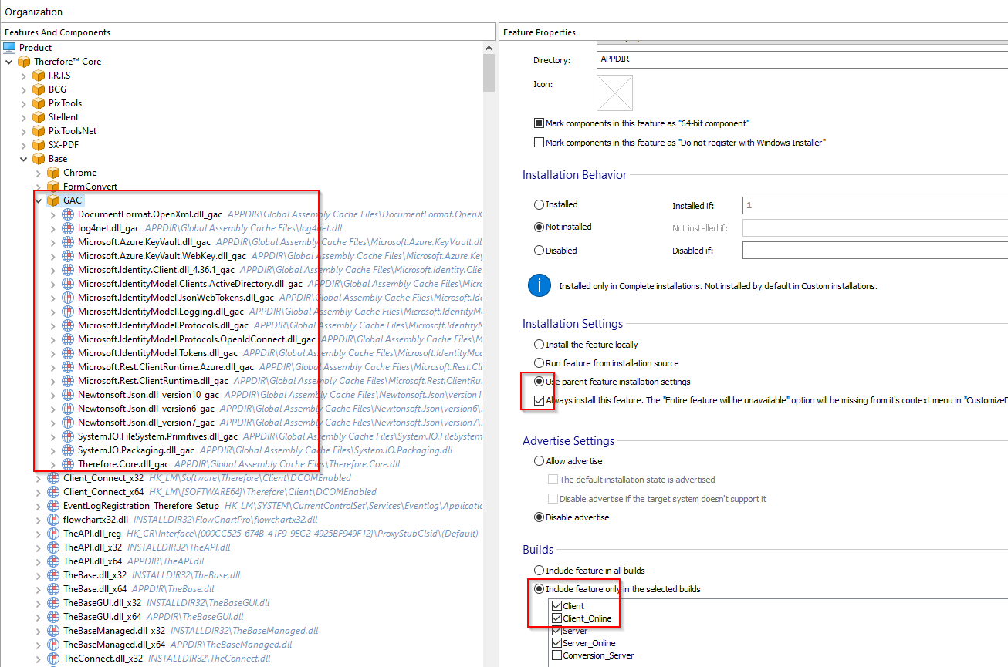Viewport: 1008px width, 667px height.
Task: Toggle 'Always install this feature' checkbox
Action: [539, 401]
